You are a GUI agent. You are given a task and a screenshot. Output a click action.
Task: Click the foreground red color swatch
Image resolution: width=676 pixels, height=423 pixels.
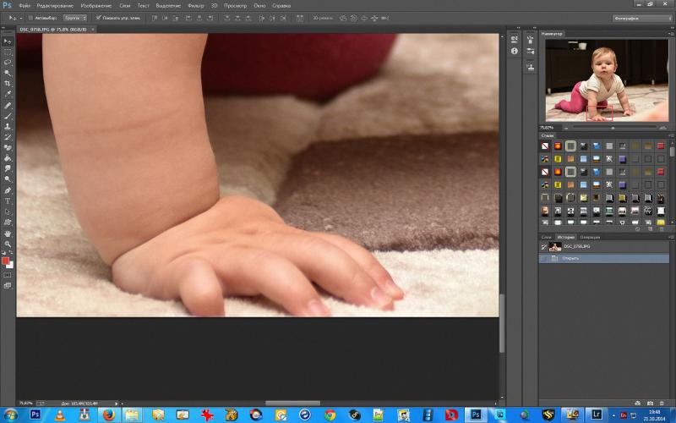(6, 261)
